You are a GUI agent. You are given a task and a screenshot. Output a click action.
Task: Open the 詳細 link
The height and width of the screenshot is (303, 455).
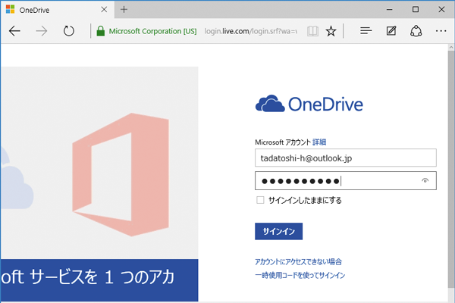(319, 142)
